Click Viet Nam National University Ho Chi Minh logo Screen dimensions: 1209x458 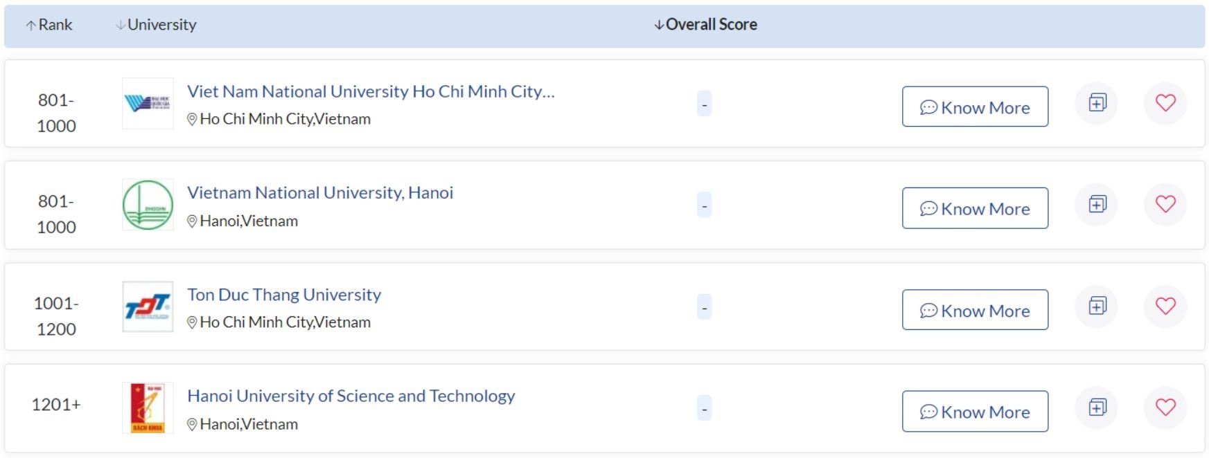click(148, 104)
